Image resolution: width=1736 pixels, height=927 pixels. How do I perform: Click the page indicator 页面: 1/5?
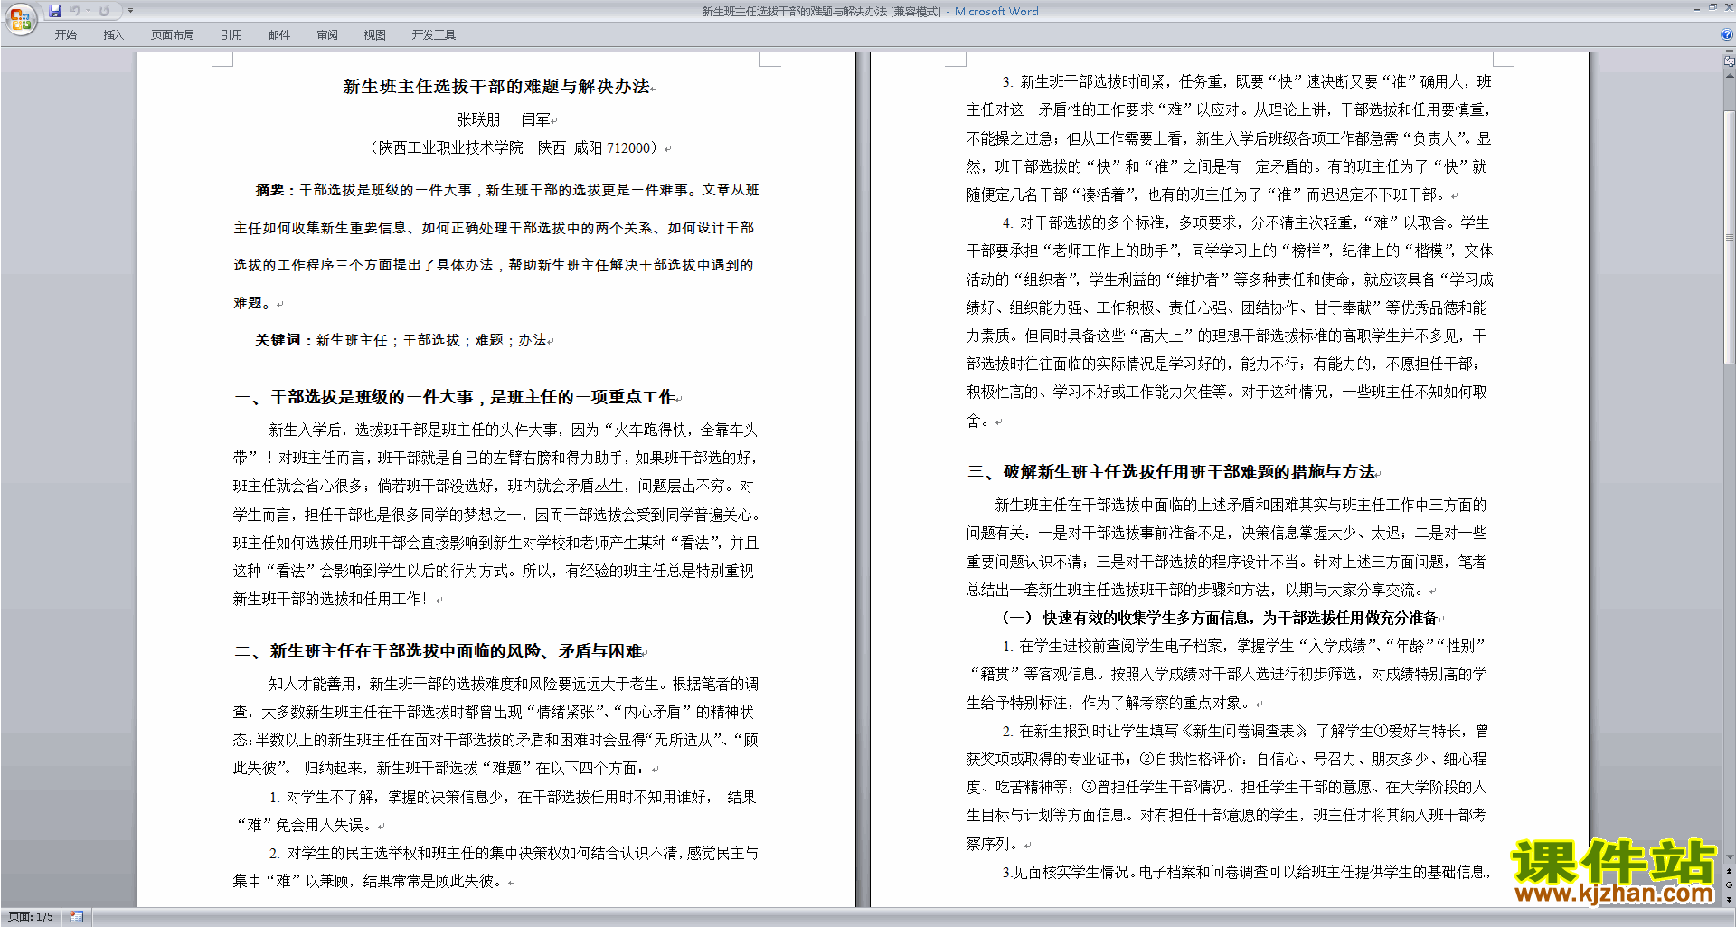tap(31, 917)
